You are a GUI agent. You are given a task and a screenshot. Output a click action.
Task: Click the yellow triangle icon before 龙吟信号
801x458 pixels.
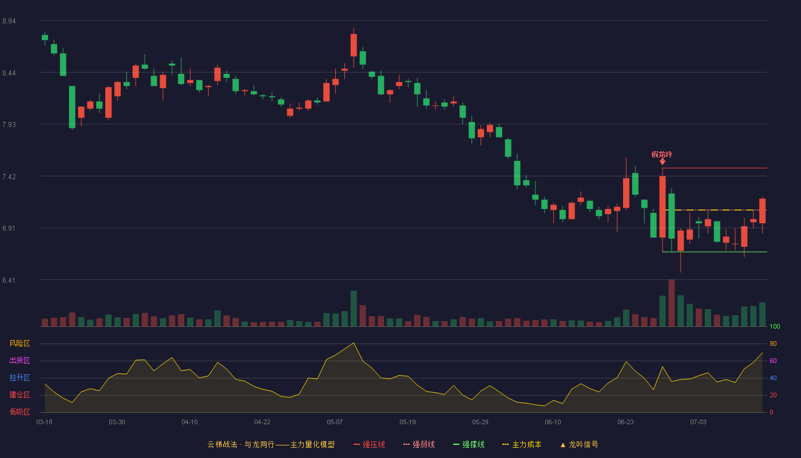[563, 445]
